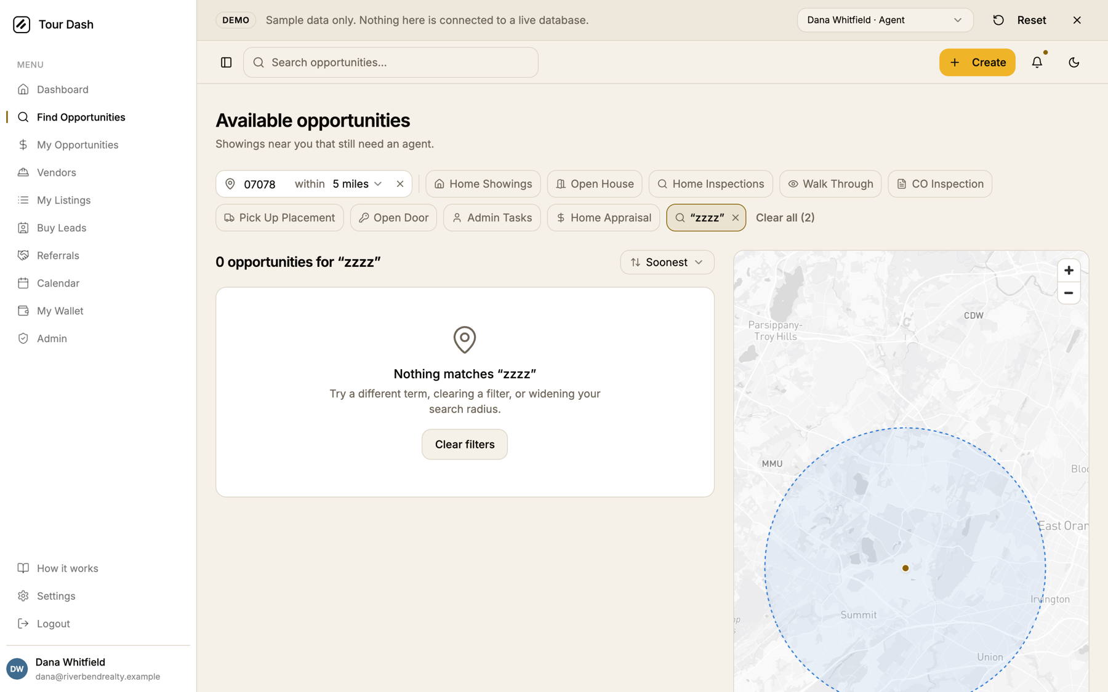The image size is (1108, 692).
Task: Toggle Pick Up Placement filter
Action: click(279, 218)
